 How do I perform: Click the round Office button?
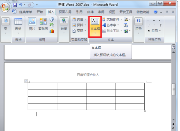5,7
